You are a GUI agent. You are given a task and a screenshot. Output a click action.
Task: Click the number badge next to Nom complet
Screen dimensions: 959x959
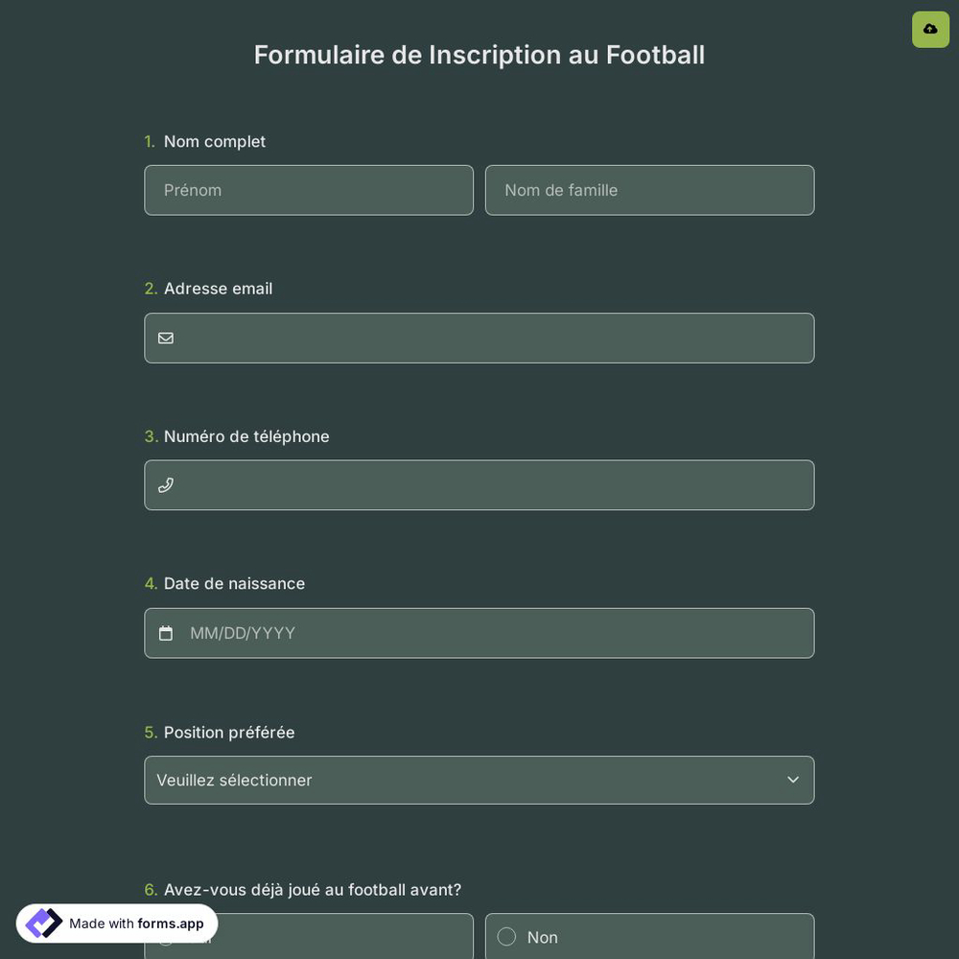tap(150, 141)
